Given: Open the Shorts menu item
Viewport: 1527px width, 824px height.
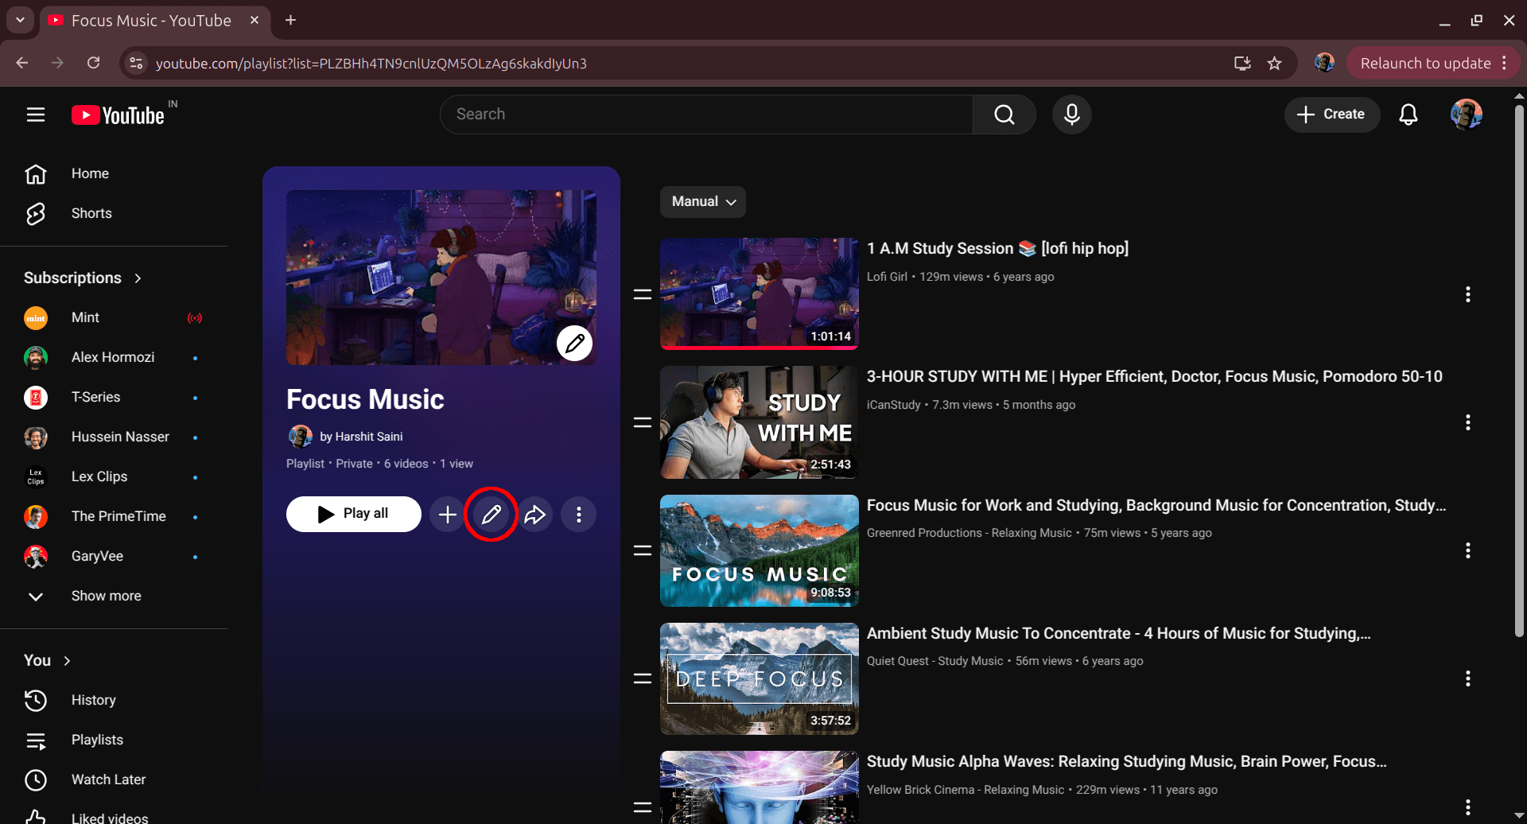Looking at the screenshot, I should [x=91, y=213].
